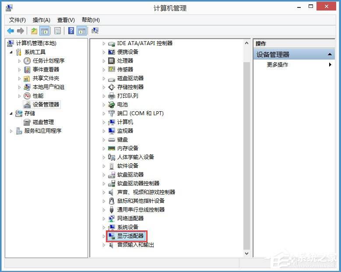Minimize the 计算机管理 window

click(299, 7)
